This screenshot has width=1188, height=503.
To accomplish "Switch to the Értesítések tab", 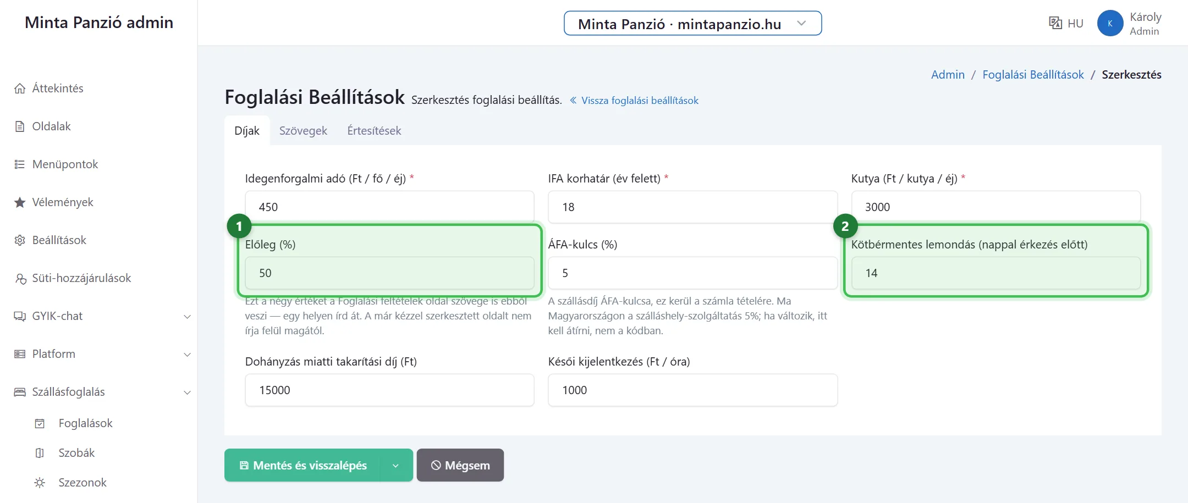I will pos(374,131).
